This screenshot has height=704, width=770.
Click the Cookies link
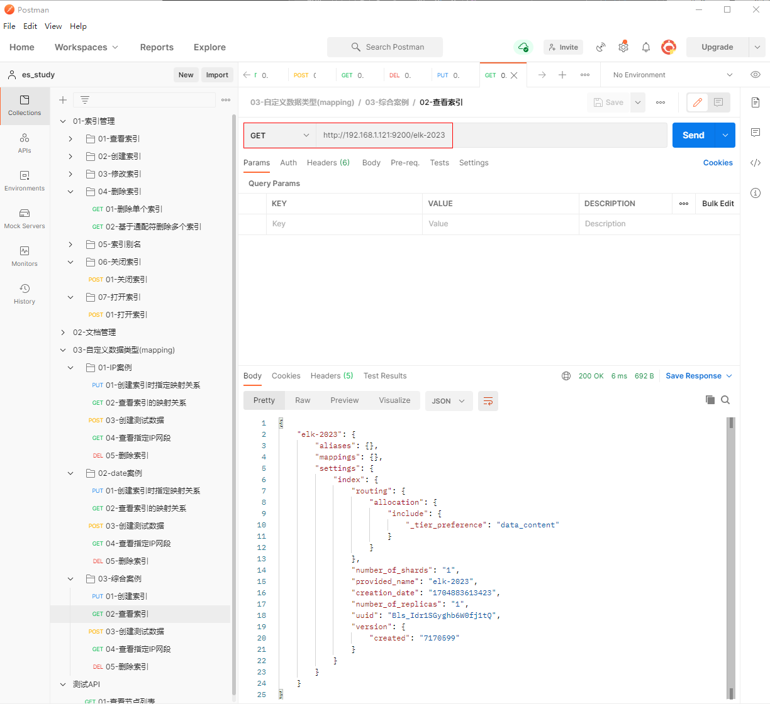(717, 163)
